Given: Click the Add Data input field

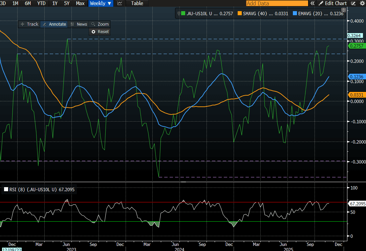Looking at the screenshot, I should click(x=277, y=3).
